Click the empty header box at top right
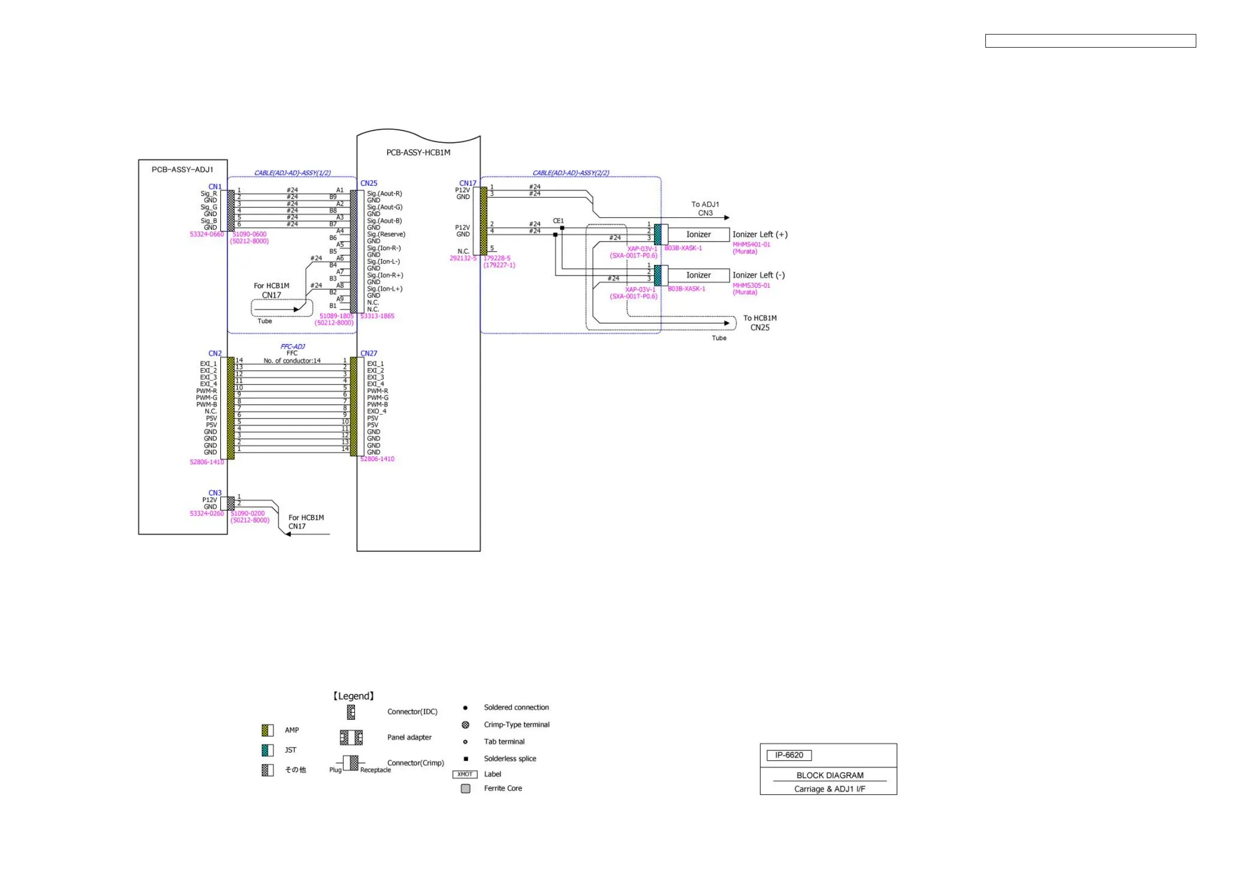Image resolution: width=1246 pixels, height=881 pixels. pos(1090,41)
